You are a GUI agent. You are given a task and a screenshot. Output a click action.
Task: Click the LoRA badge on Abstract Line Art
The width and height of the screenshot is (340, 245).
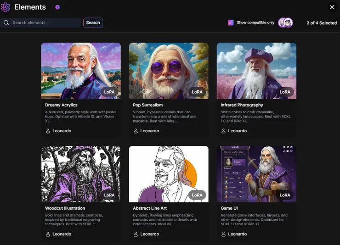coord(197,195)
